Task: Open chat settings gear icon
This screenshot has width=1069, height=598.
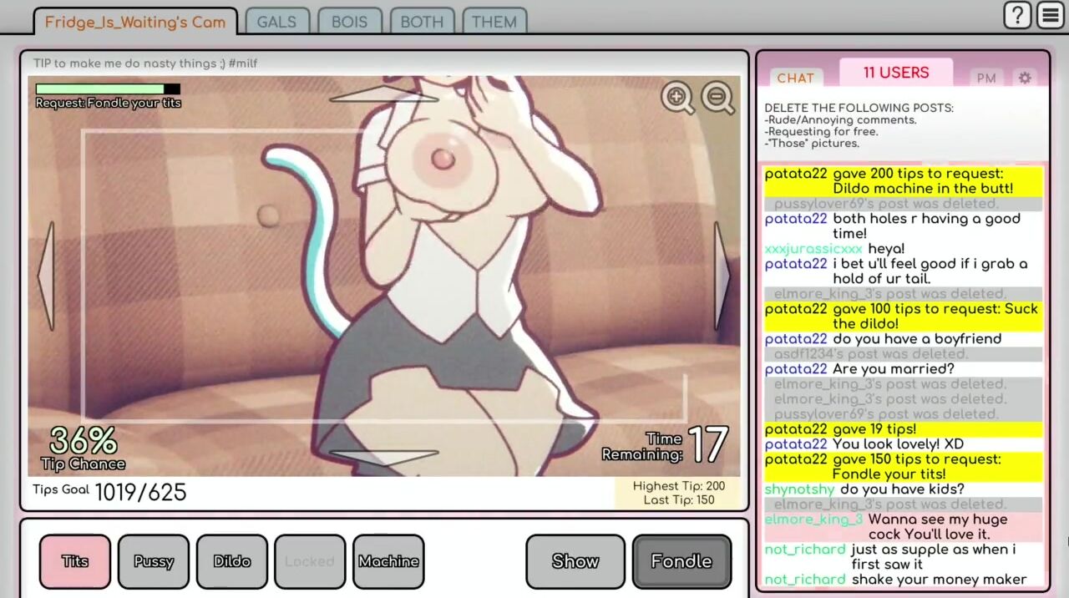Action: click(1025, 78)
